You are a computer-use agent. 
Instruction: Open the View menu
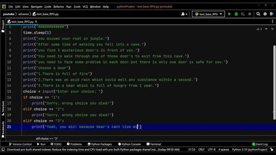pos(25,7)
